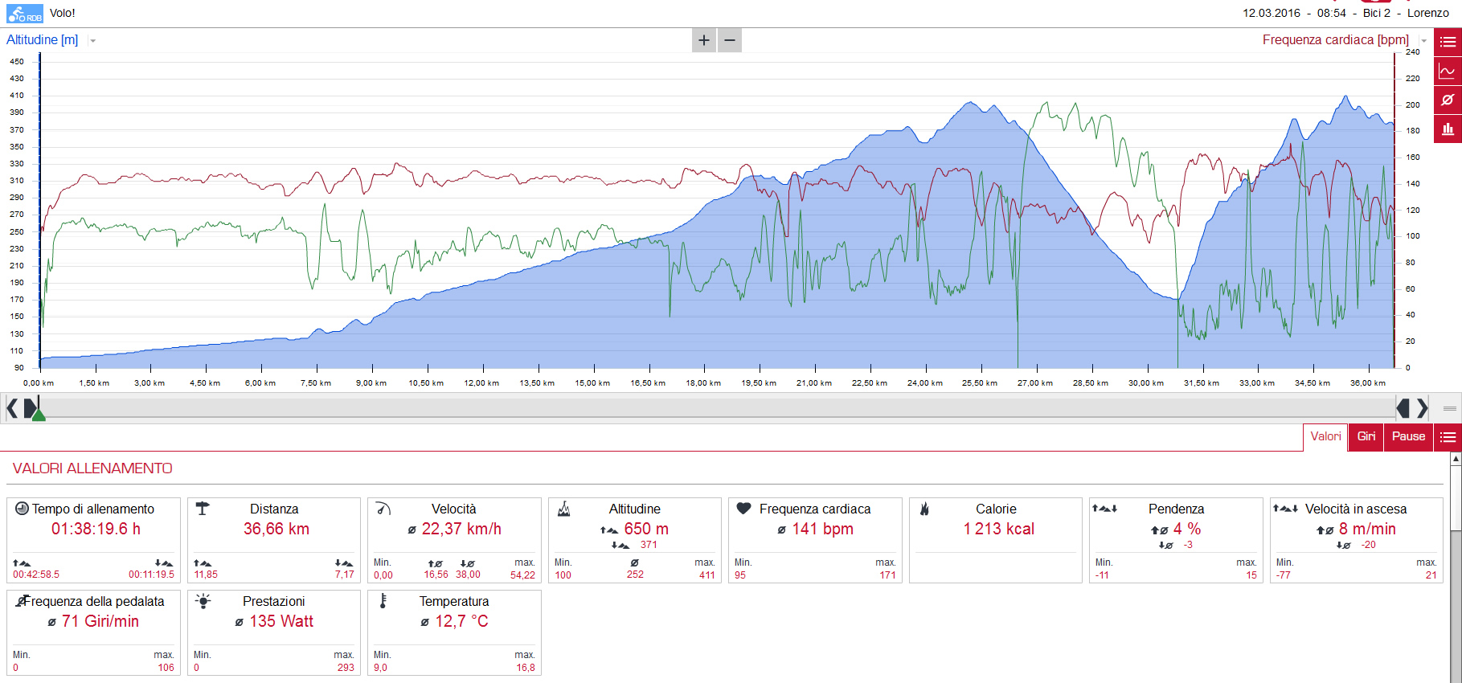This screenshot has width=1462, height=683.
Task: Open Altitudine axis dropdown arrow
Action: [x=93, y=41]
